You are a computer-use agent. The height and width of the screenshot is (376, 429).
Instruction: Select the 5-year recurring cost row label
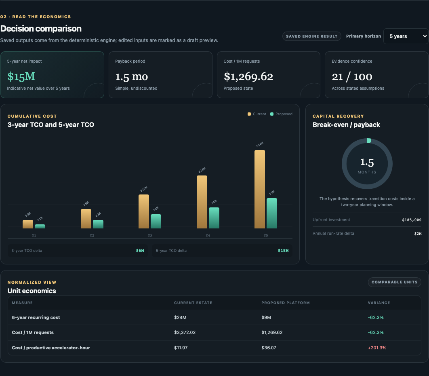tap(36, 317)
